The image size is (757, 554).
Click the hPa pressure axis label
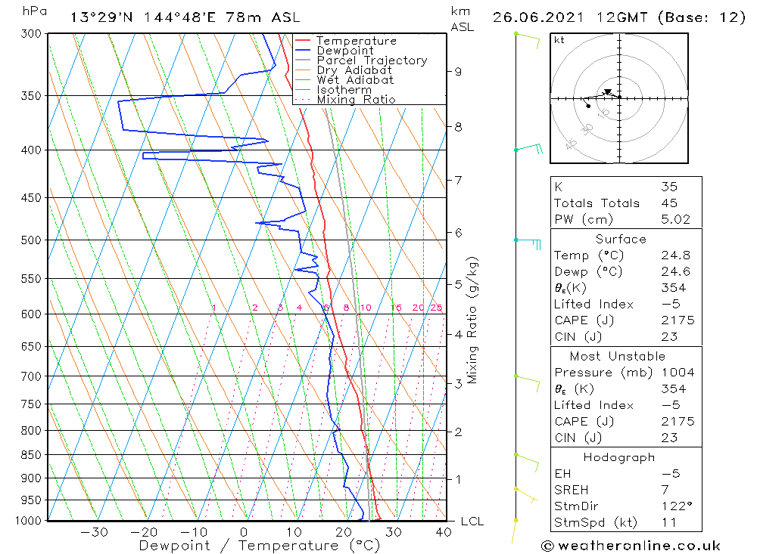pos(35,11)
